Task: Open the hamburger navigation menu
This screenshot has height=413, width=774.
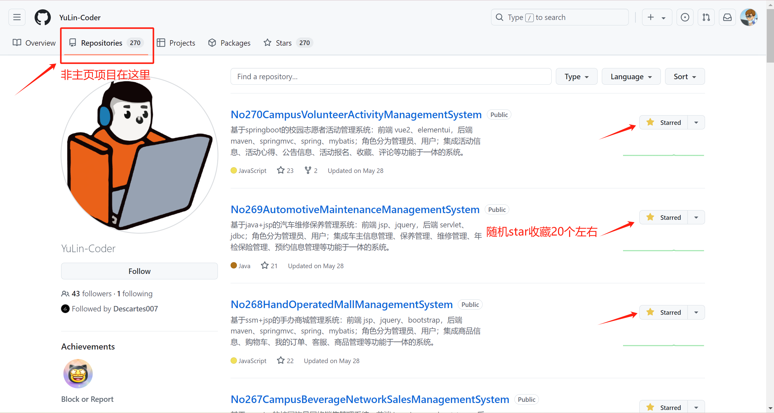Action: coord(17,17)
